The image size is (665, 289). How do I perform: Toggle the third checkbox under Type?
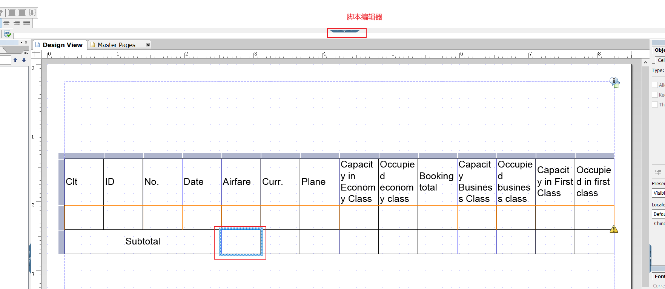tap(655, 105)
